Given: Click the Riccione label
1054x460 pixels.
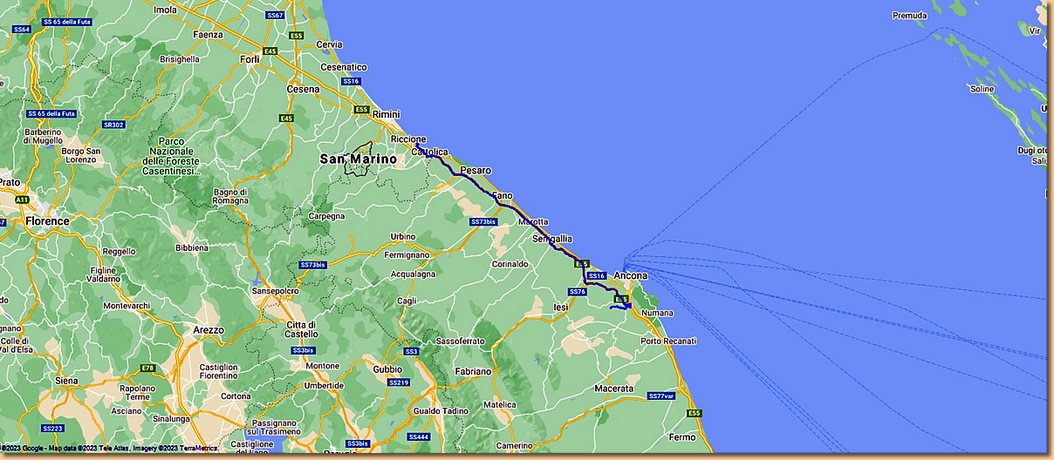Looking at the screenshot, I should click(x=408, y=139).
